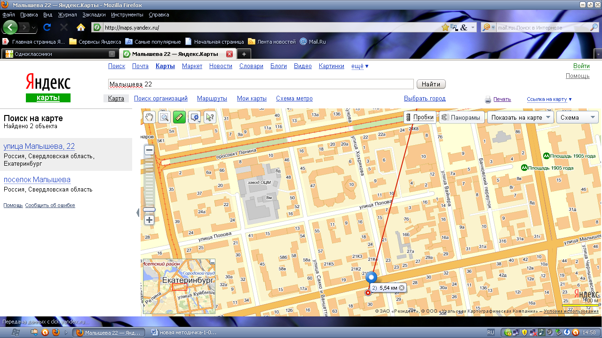Screen dimensions: 602x338
Task: Open the history dropdown next to forward button
Action: (34, 28)
